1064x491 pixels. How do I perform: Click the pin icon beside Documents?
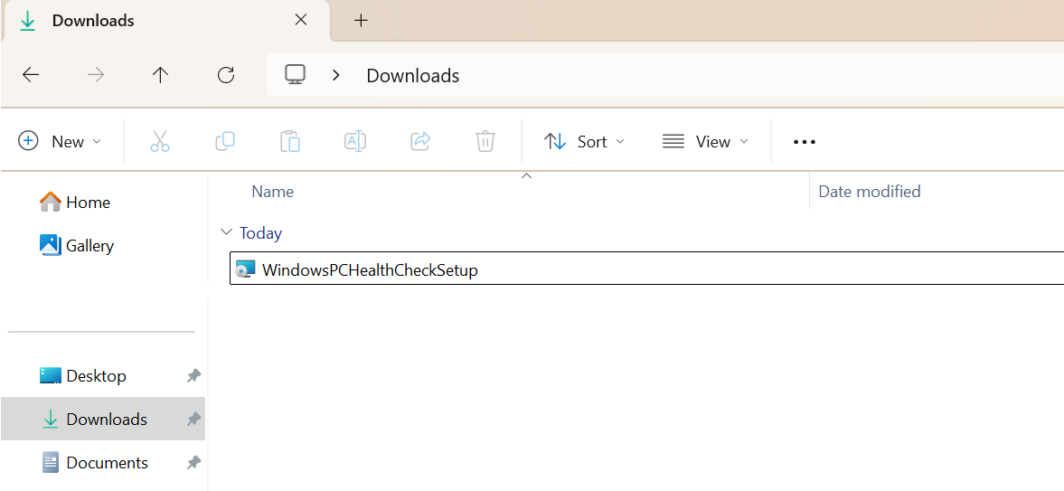(x=193, y=462)
